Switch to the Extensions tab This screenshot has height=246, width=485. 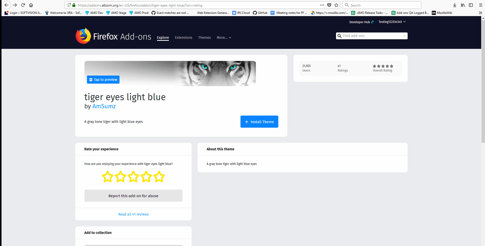[184, 38]
